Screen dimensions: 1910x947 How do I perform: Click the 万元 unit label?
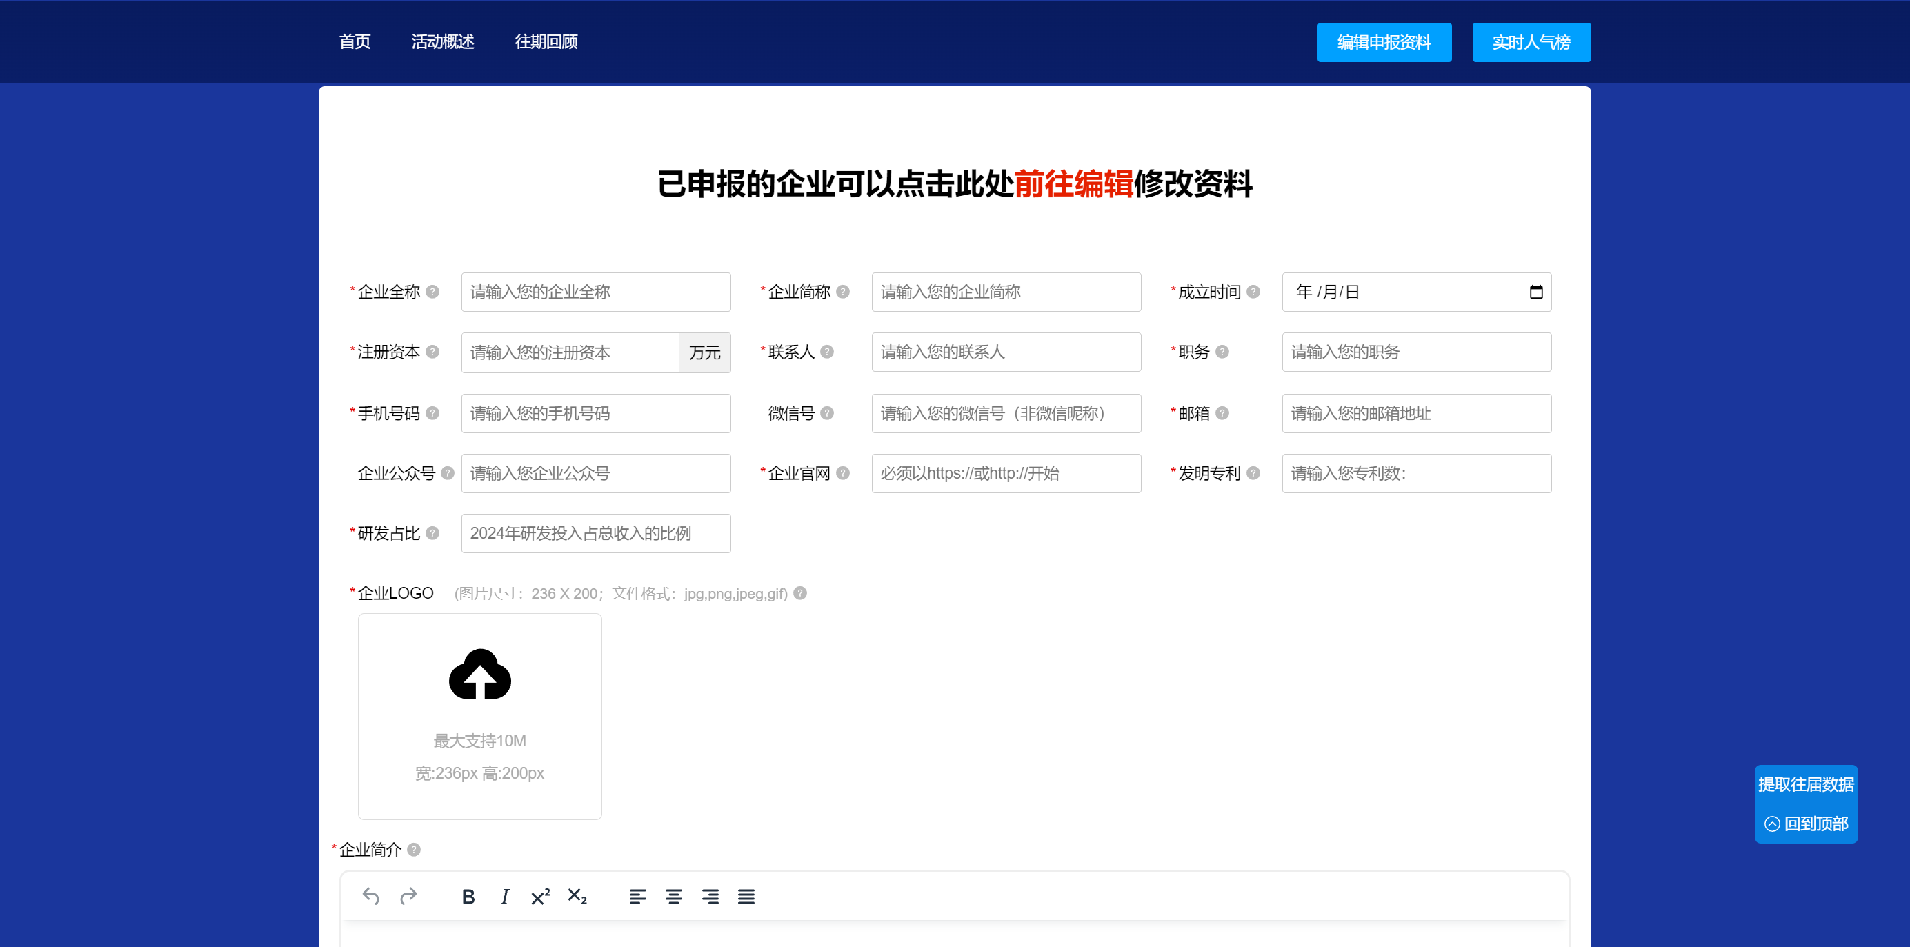tap(704, 352)
